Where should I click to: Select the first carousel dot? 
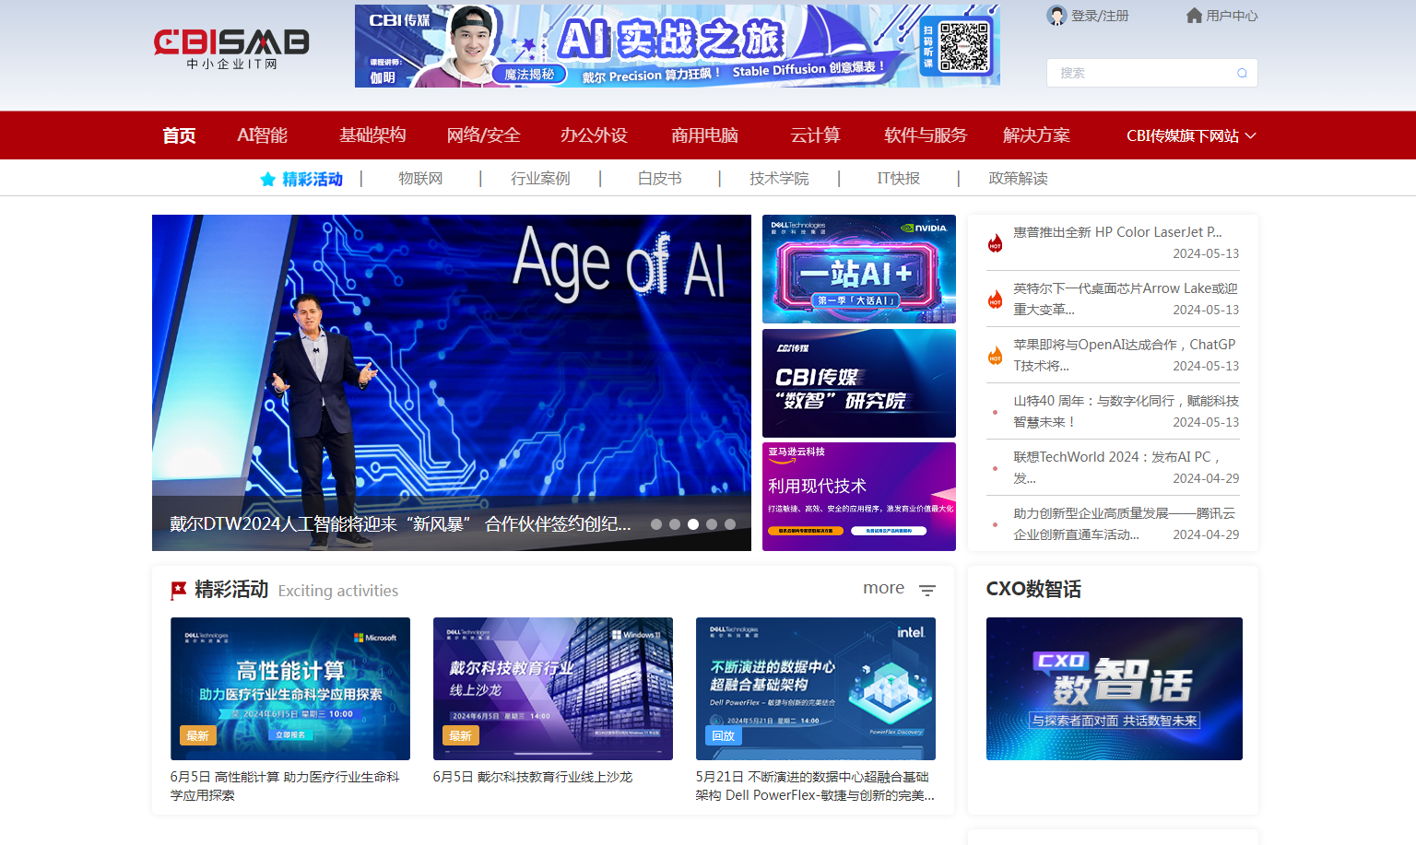tap(656, 524)
